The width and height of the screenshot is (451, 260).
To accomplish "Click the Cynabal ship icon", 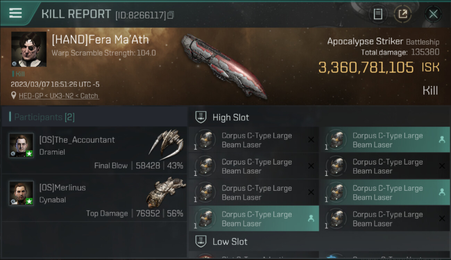I will click(166, 192).
